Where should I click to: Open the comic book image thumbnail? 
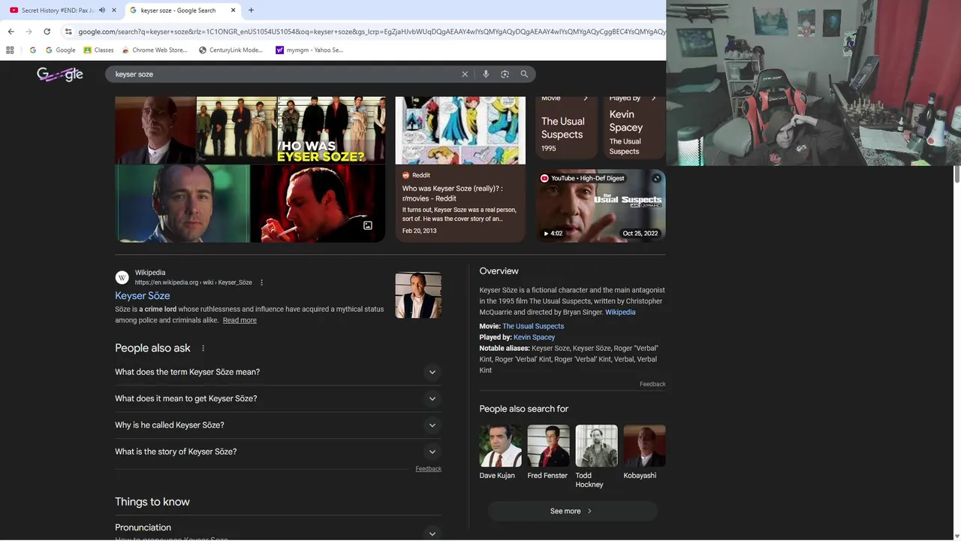point(460,130)
